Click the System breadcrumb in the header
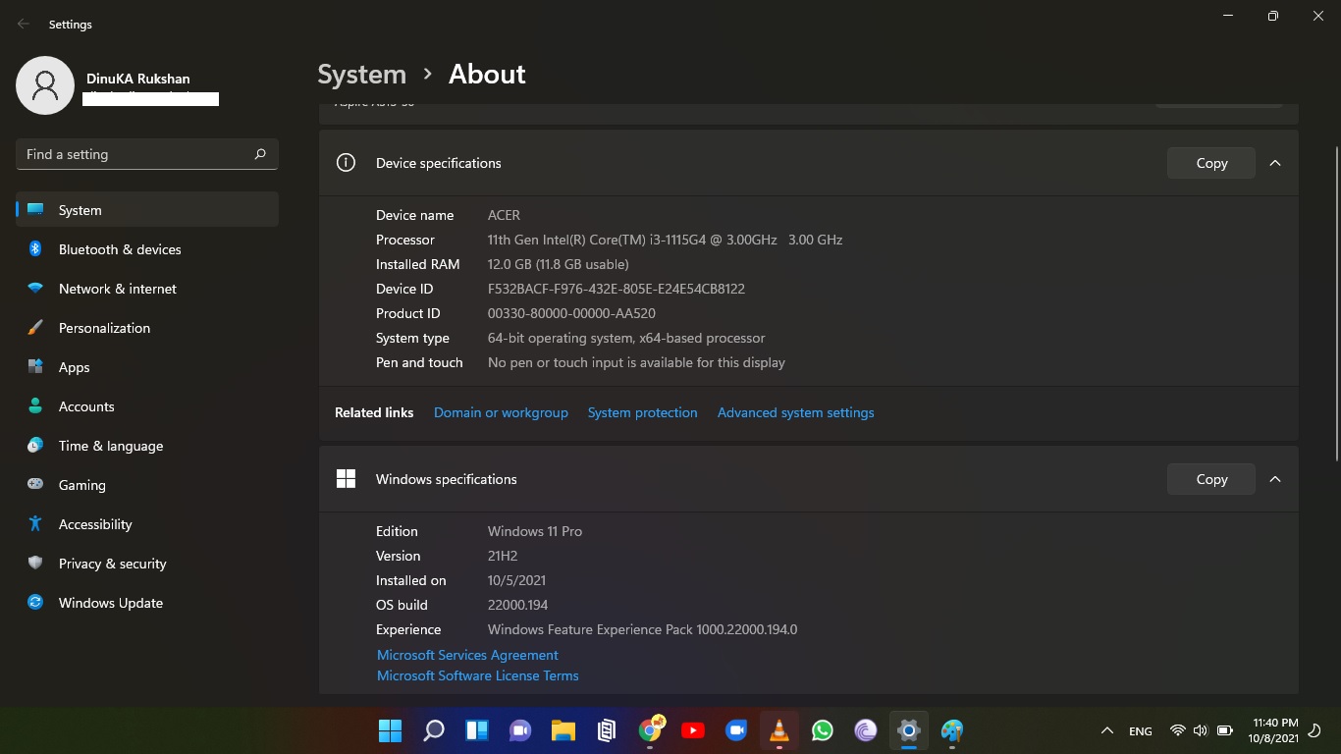Viewport: 1341px width, 754px height. (362, 75)
